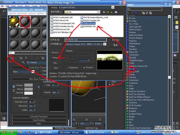The height and width of the screenshot is (135, 180).
Task: Open the Edit menu of 3ds max
Action: click(7, 6)
